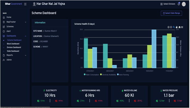Click the Home house icon in sidebar
Viewport: 190px width, 108px height.
(4, 17)
